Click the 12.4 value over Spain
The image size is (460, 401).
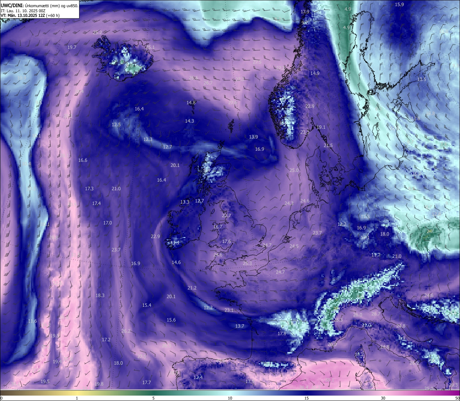click(198, 377)
